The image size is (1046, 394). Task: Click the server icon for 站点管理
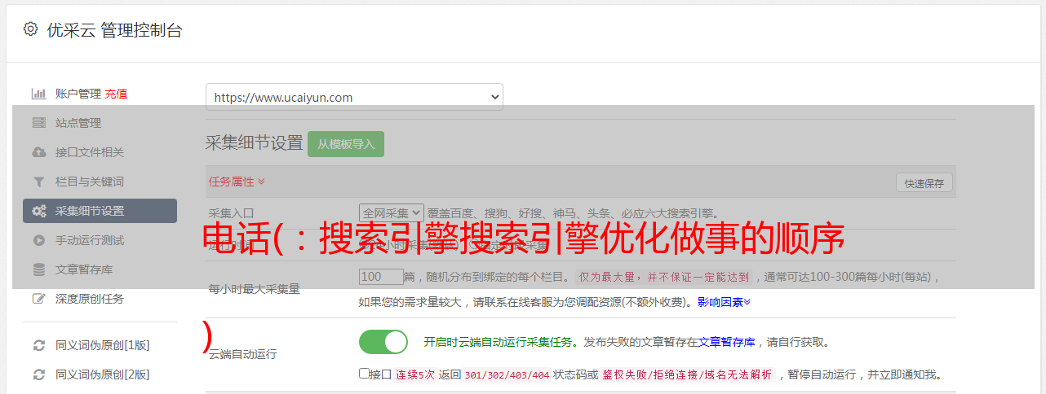[x=38, y=123]
